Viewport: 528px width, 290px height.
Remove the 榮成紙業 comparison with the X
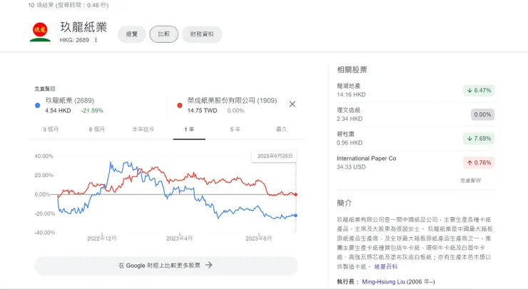(293, 104)
